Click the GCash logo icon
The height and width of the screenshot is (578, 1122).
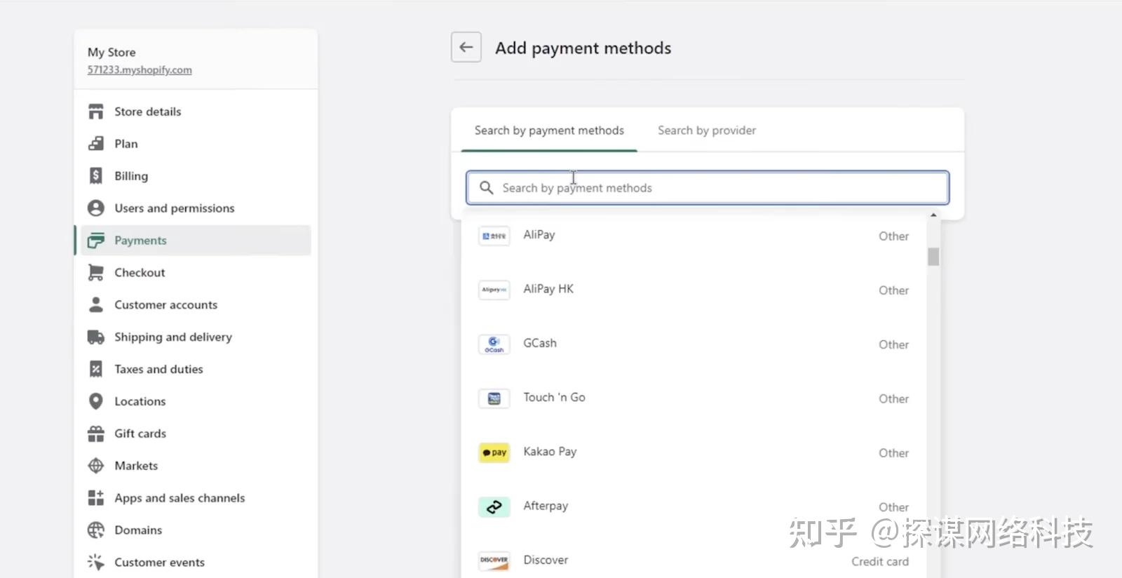click(494, 344)
